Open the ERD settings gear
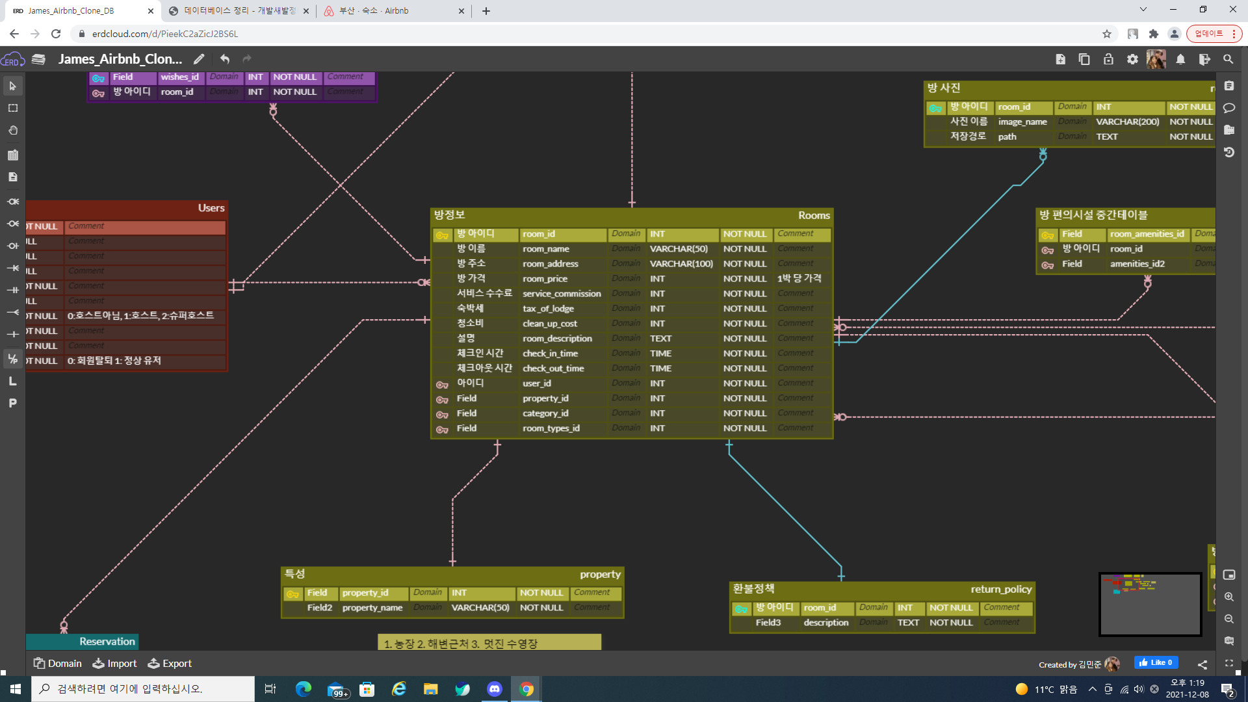Viewport: 1248px width, 702px height. (1132, 59)
